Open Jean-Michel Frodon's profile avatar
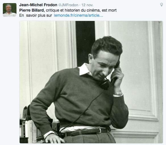The width and height of the screenshot is (166, 145). tap(10, 10)
